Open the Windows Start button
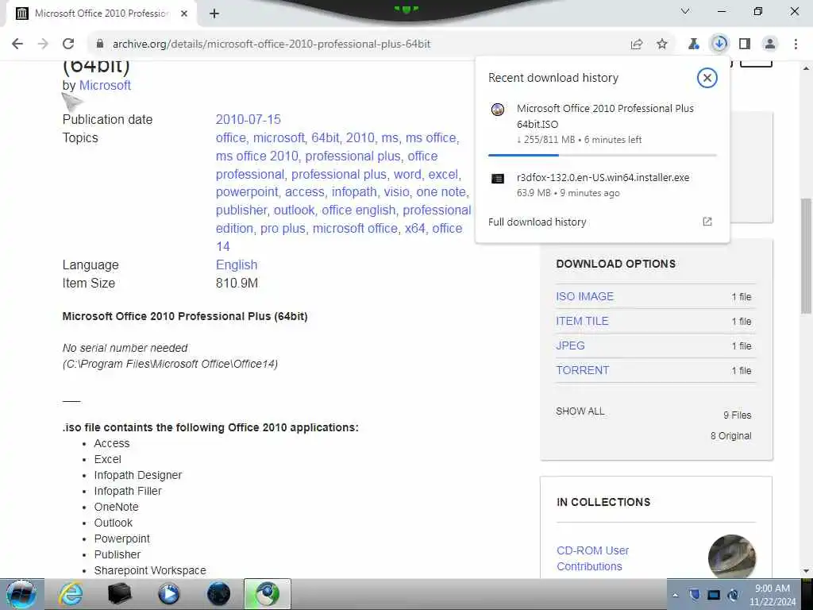Image resolution: width=813 pixels, height=610 pixels. tap(21, 594)
